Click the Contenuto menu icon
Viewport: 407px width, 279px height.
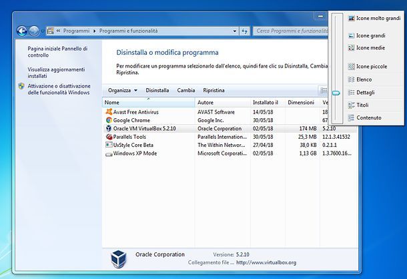pyautogui.click(x=351, y=117)
